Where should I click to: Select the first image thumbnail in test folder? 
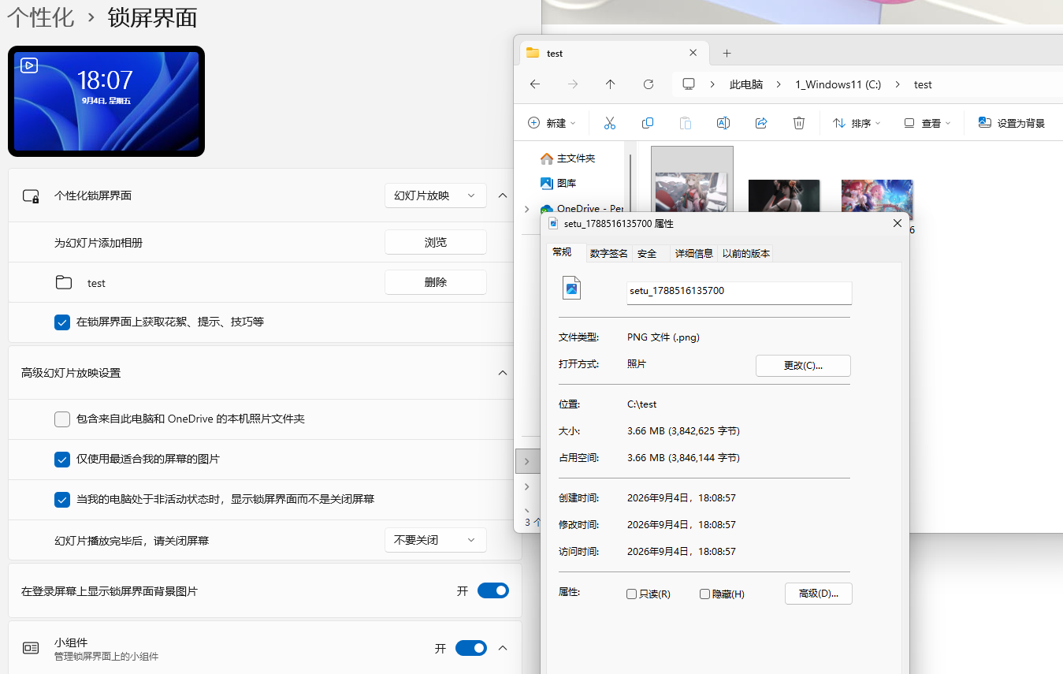click(692, 192)
